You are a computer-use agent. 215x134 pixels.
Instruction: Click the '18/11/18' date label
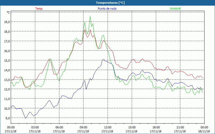tap(204, 131)
